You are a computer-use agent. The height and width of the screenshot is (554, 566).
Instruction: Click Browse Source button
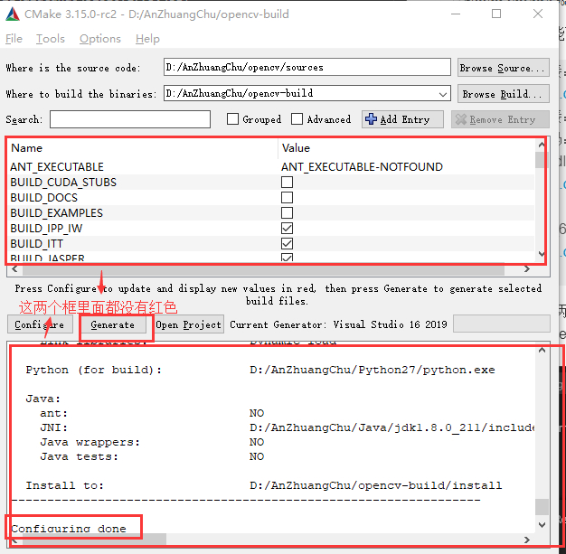504,68
